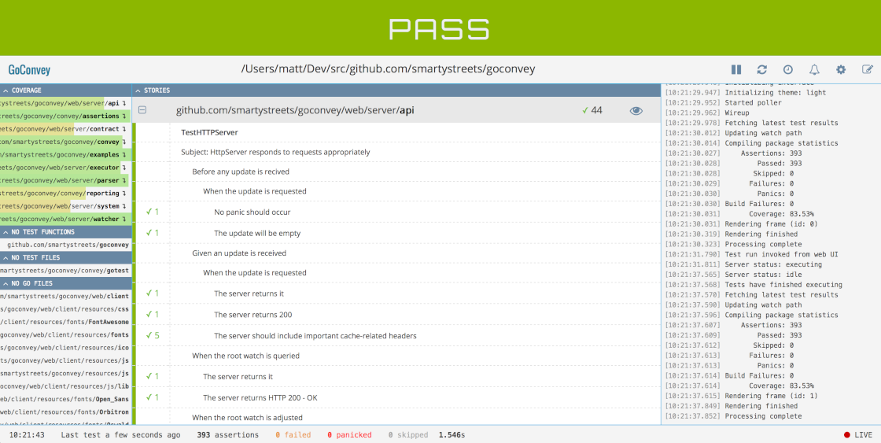Click the jump arrow beside api coverage
881x443 pixels.
coord(124,103)
